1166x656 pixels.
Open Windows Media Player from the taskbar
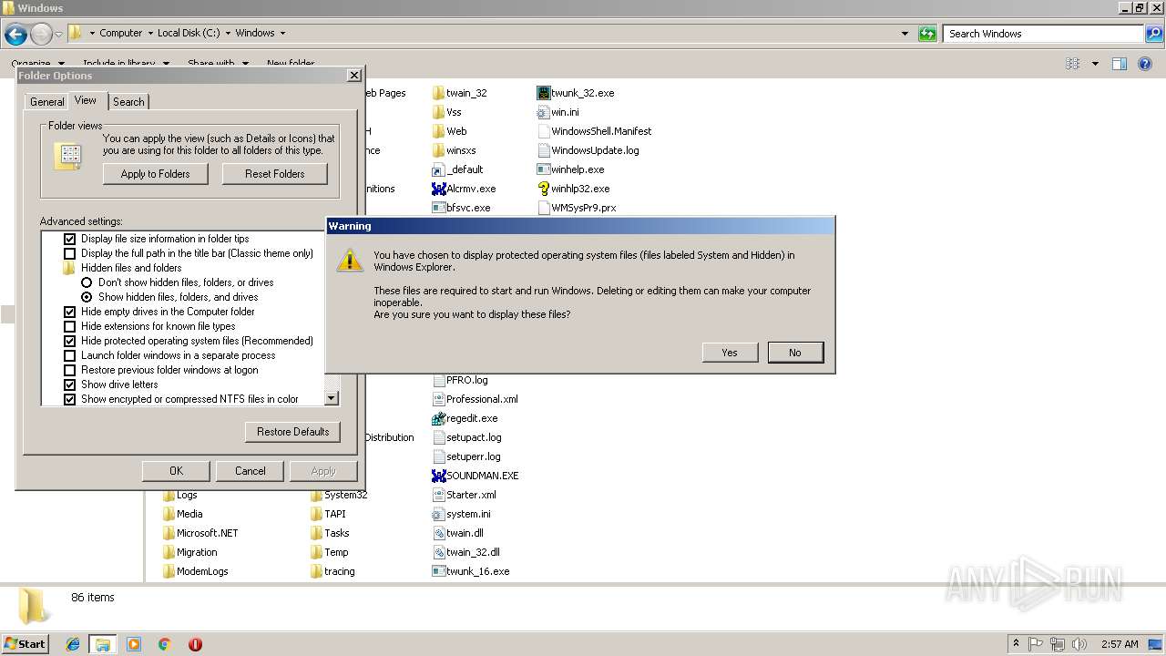pos(134,644)
